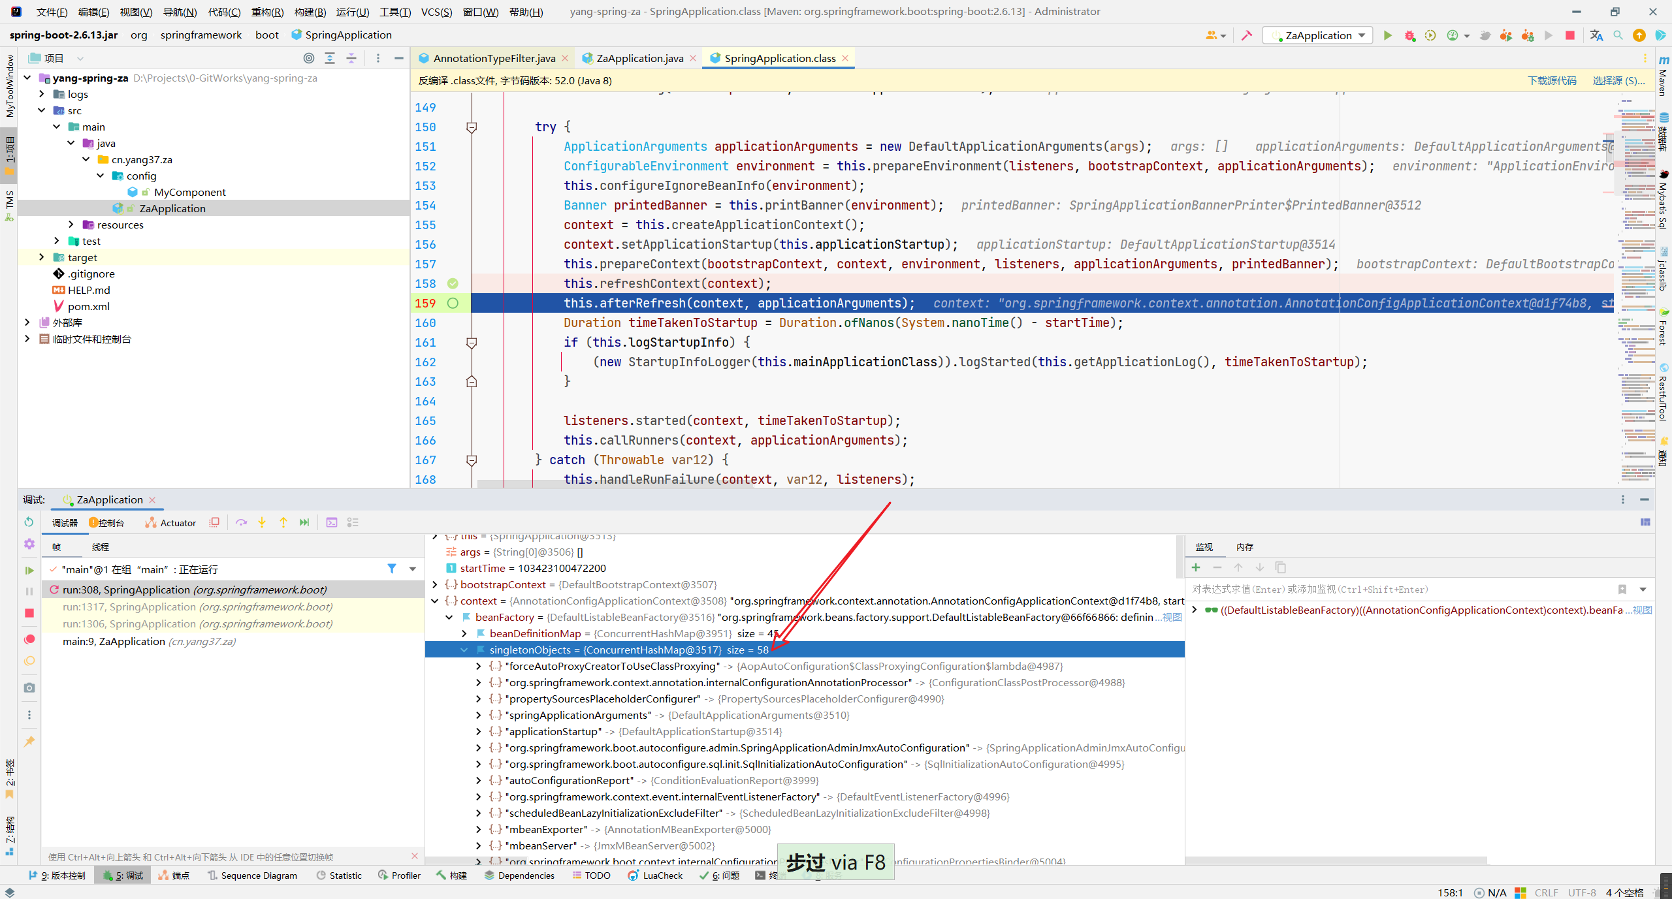
Task: Toggle fold marker at line 167 catch
Action: 472,460
